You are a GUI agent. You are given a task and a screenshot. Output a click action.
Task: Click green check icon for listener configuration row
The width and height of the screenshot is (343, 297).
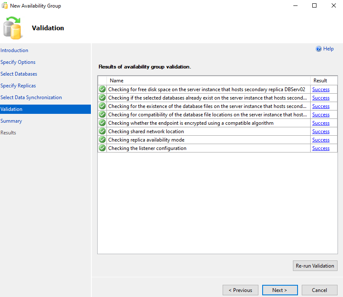[102, 148]
